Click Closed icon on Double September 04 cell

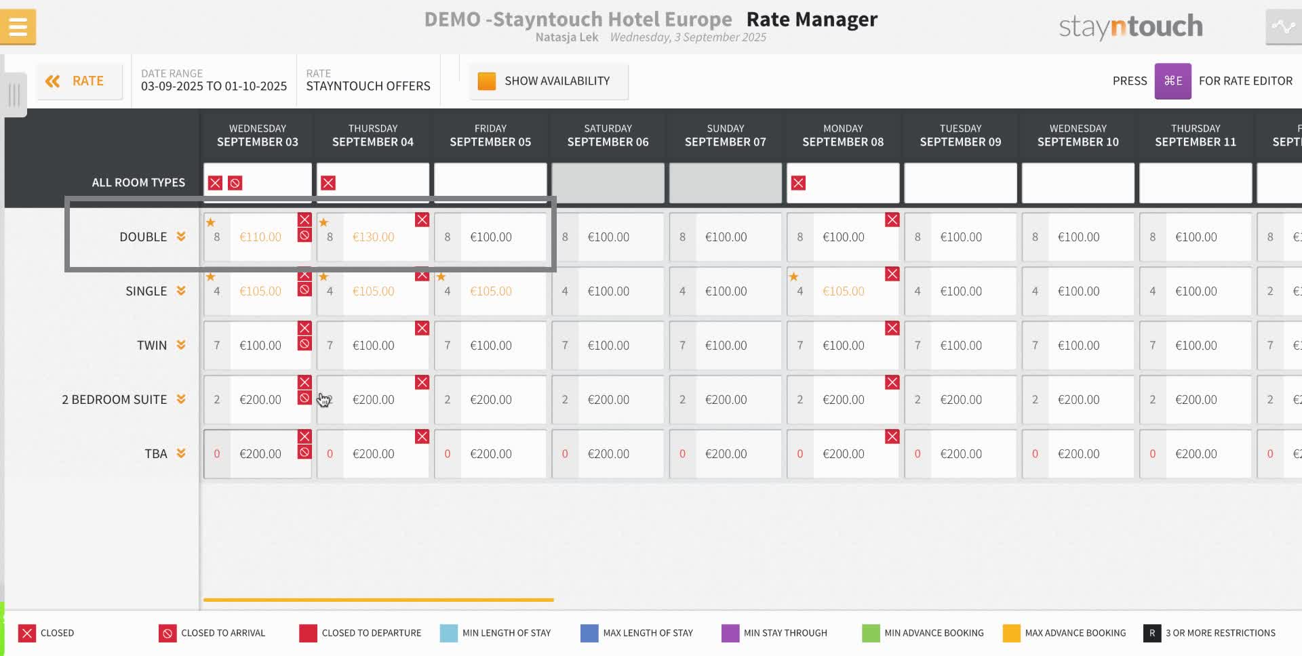422,220
